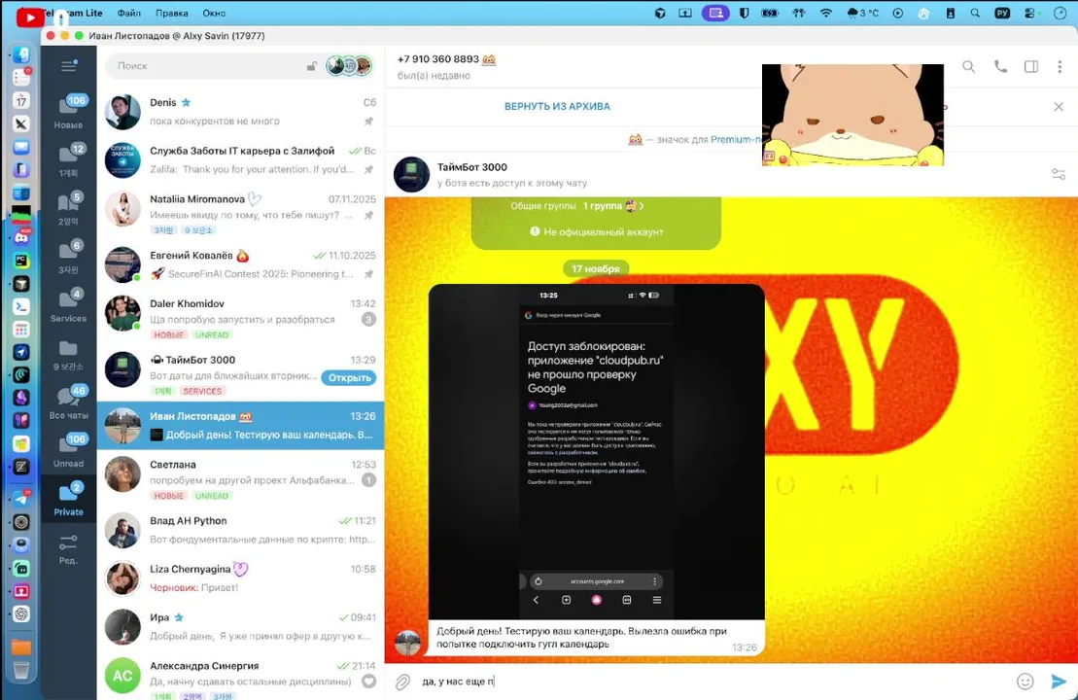Switch the РУ input language
1078x700 pixels.
pos(1001,13)
